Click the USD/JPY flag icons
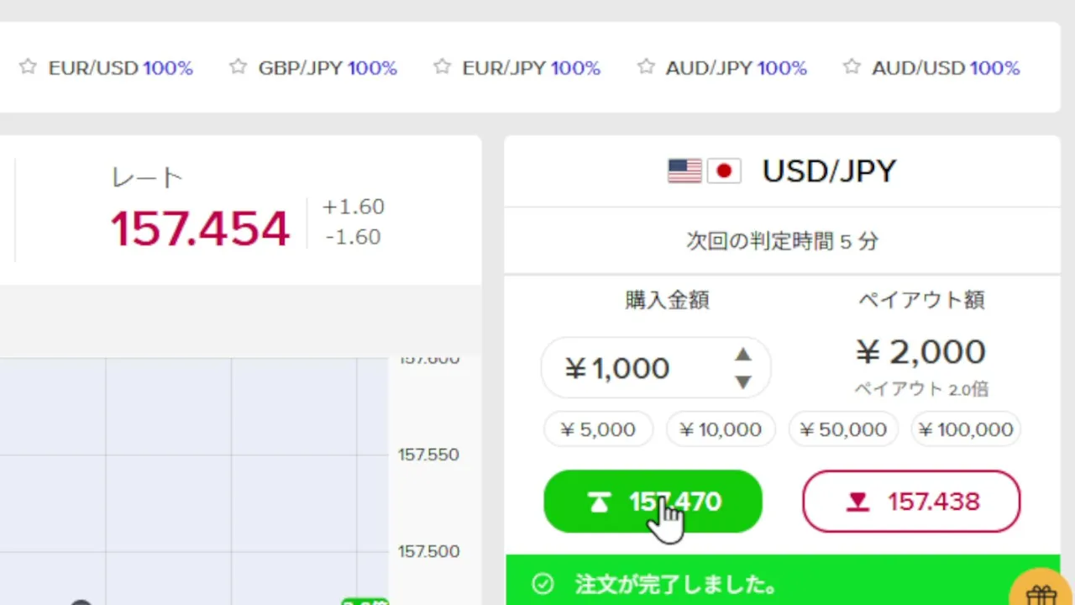The image size is (1075, 605). point(705,171)
